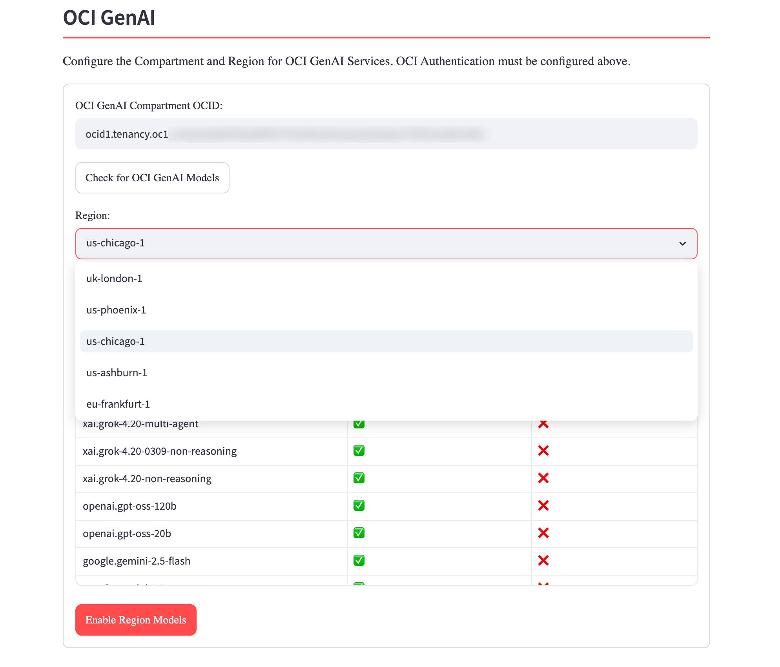This screenshot has height=667, width=780.
Task: Click red X for xai.grok-4.20-0309-non-reasoning
Action: [543, 450]
